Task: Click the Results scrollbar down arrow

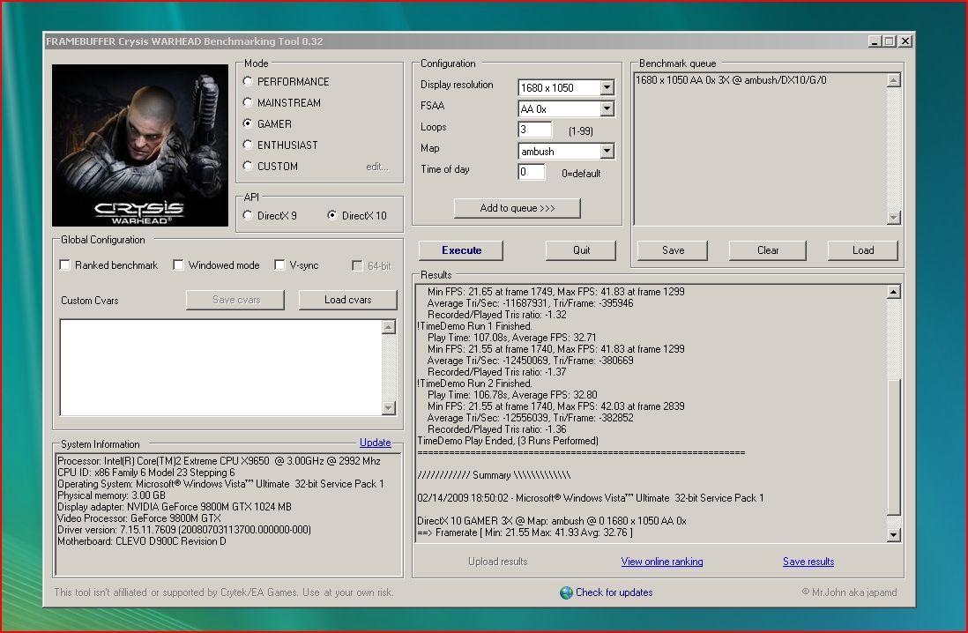Action: point(893,535)
